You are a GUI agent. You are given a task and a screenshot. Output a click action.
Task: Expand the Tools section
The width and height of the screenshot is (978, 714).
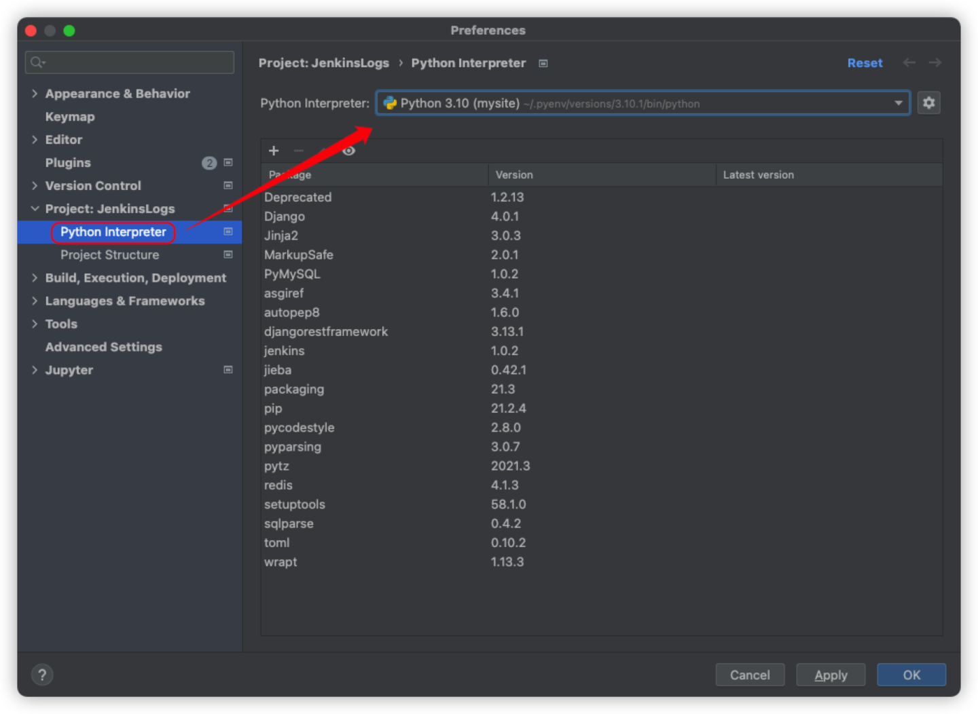coord(35,324)
